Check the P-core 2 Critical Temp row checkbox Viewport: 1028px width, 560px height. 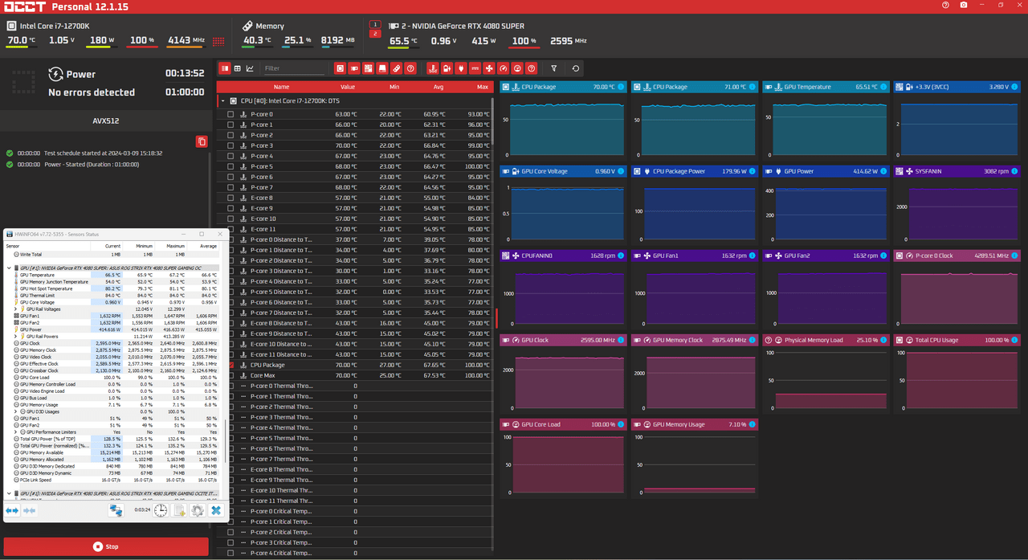(231, 532)
